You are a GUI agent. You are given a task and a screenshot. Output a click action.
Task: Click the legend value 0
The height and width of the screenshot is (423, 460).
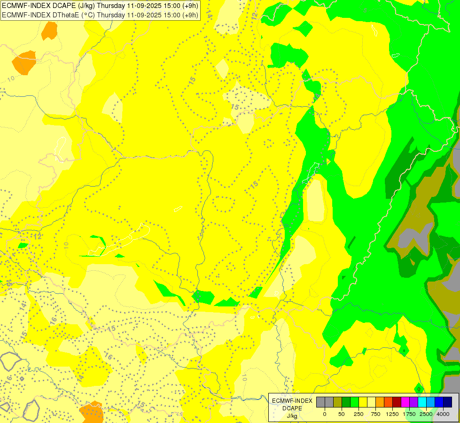(325, 414)
